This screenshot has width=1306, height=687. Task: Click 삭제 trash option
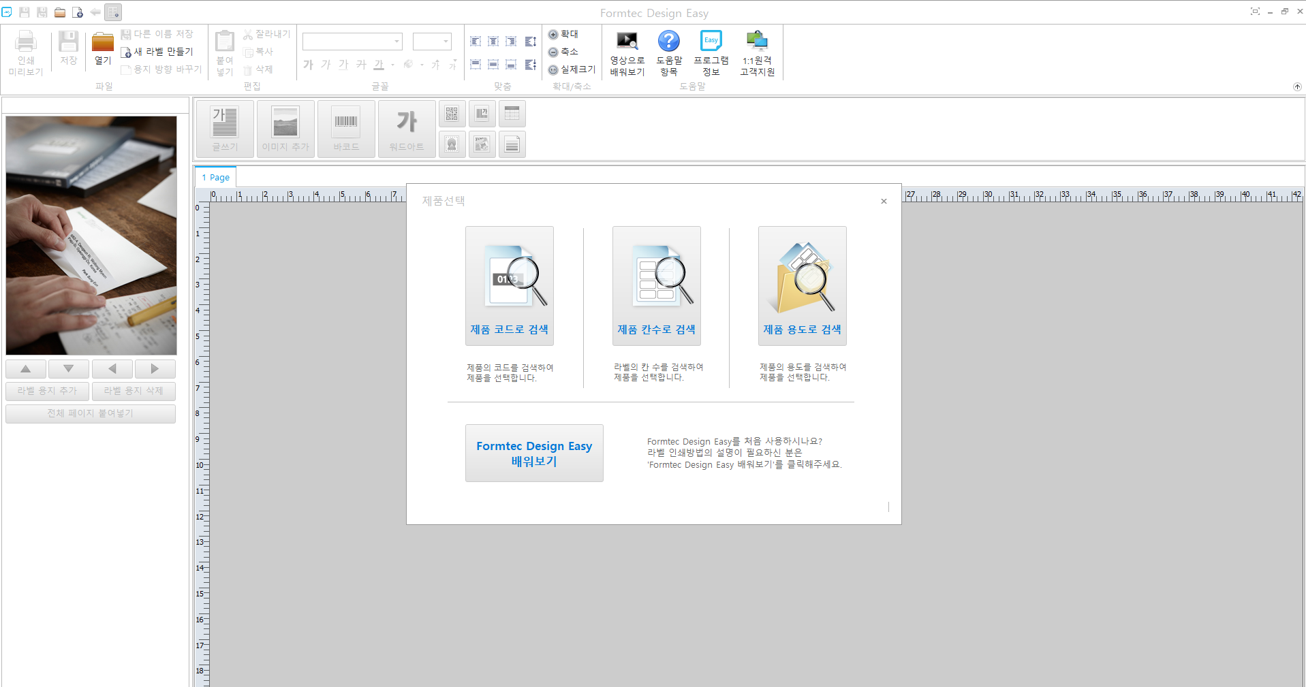coord(258,69)
